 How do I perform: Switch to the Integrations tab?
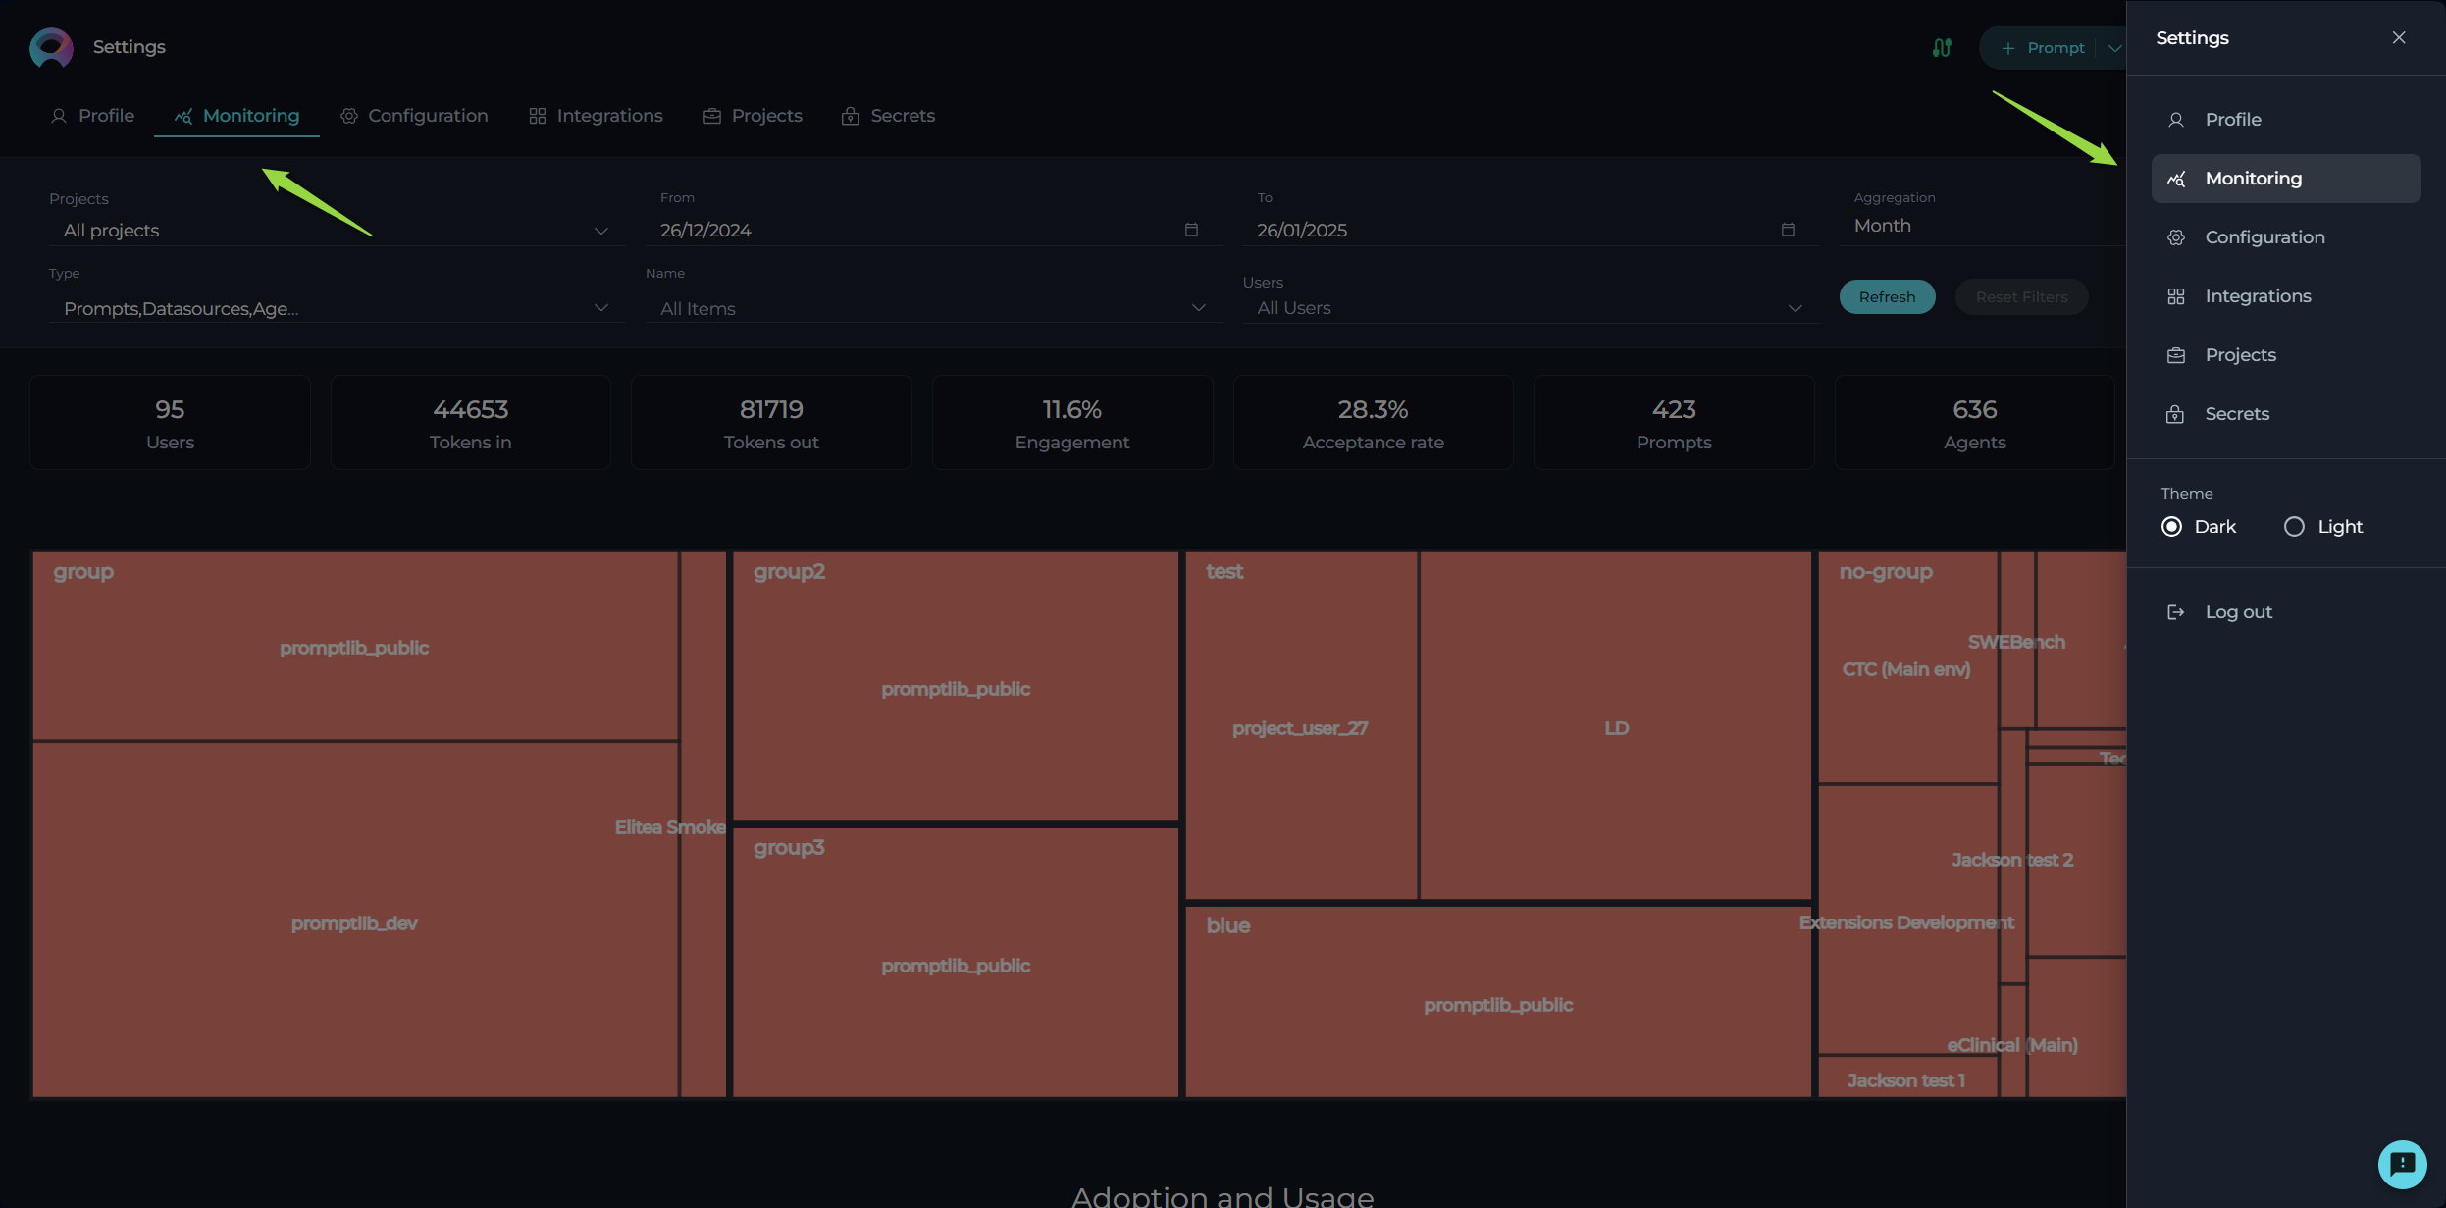click(596, 116)
